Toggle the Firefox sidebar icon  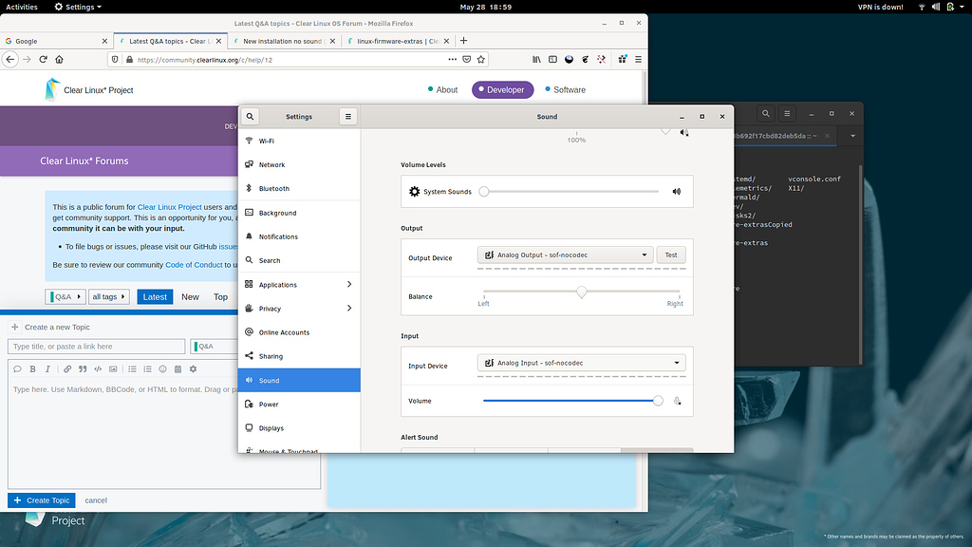click(552, 60)
